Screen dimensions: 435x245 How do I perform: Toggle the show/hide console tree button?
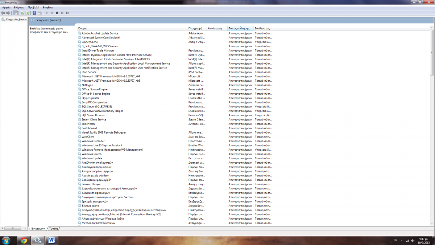(x=15, y=13)
